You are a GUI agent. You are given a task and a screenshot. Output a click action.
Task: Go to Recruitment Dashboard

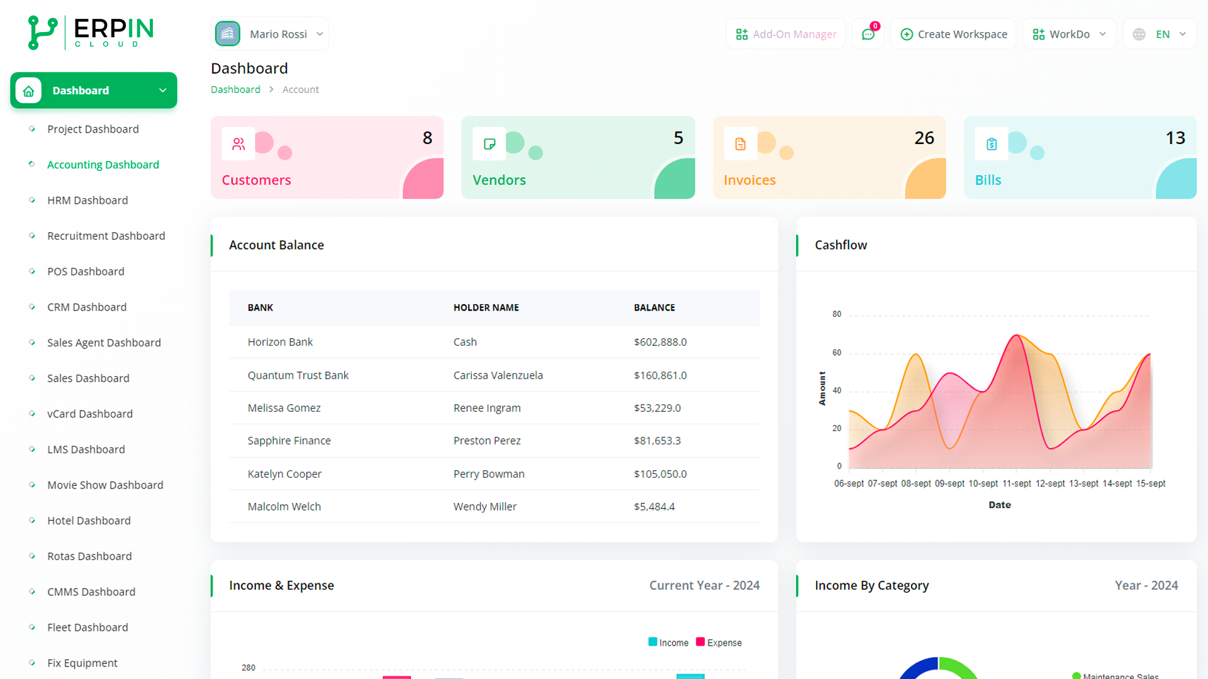click(x=106, y=236)
